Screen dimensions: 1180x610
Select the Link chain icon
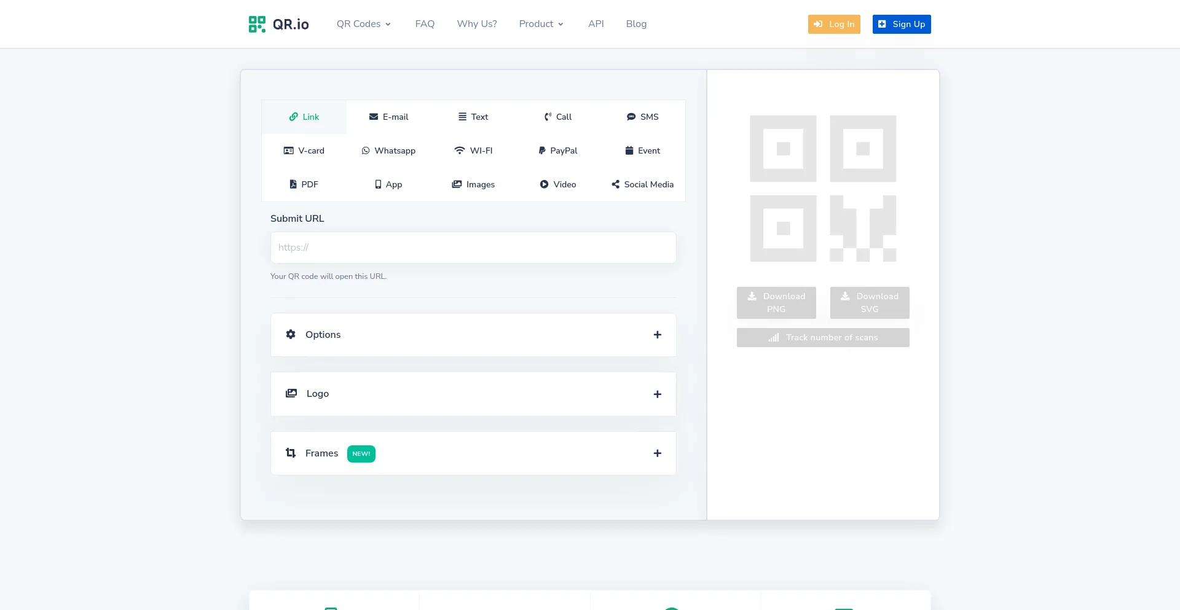click(294, 117)
